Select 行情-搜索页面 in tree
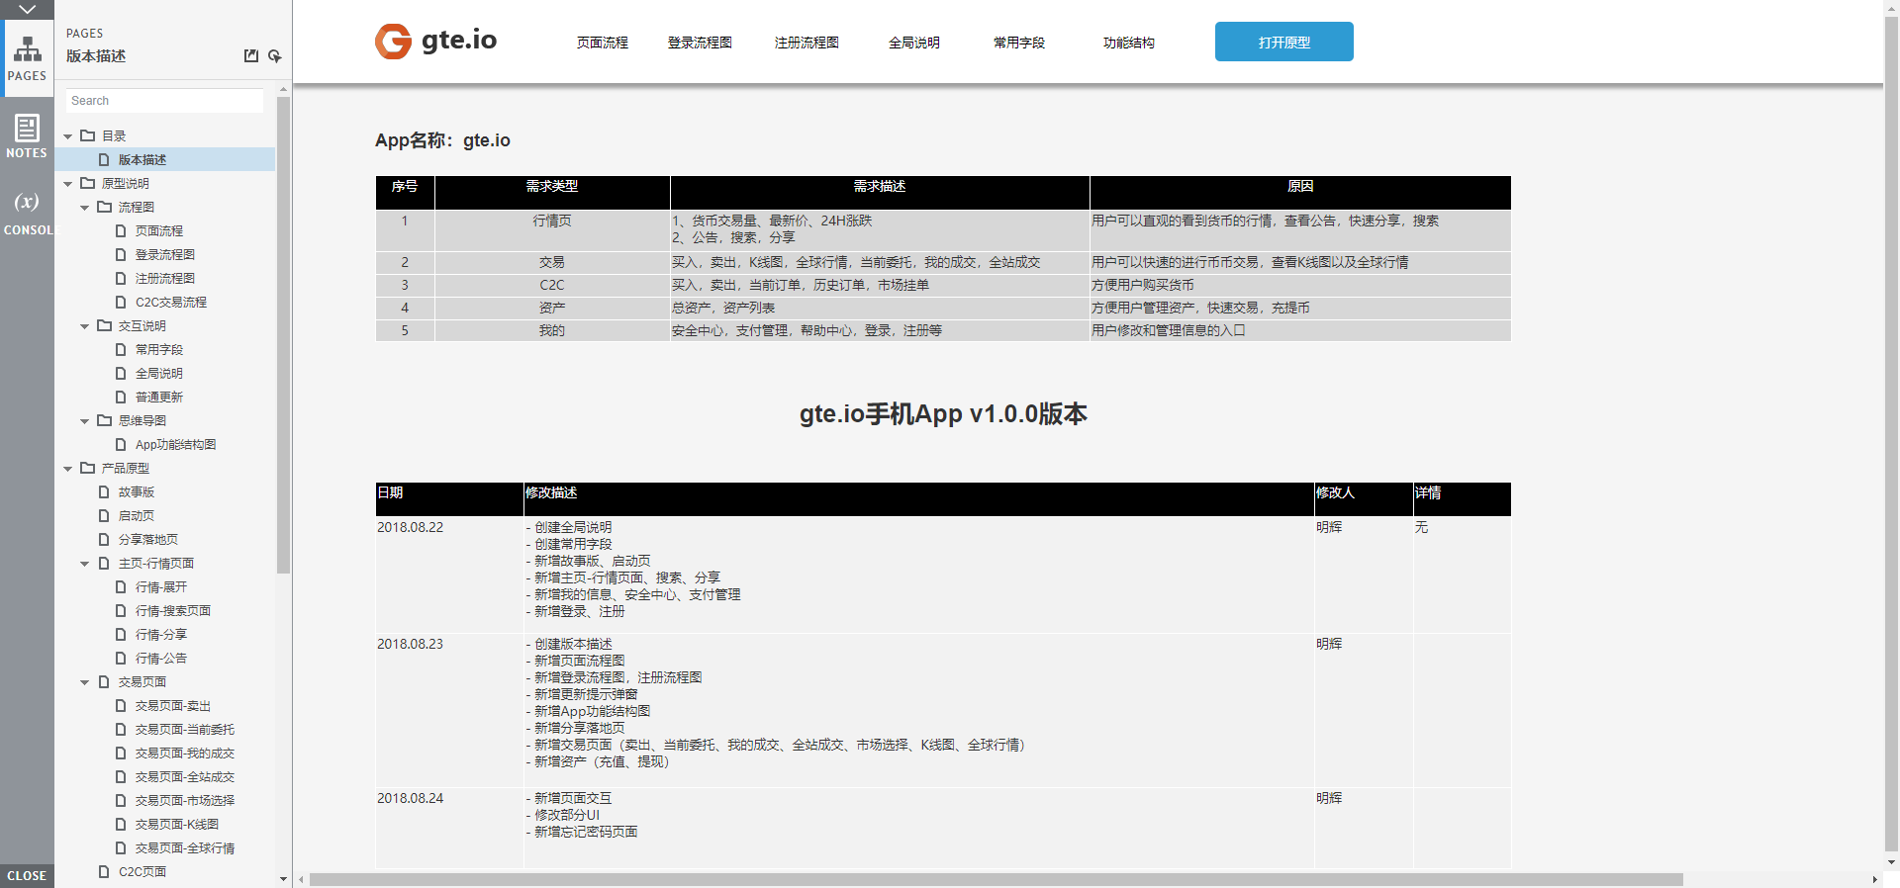The width and height of the screenshot is (1900, 888). (x=173, y=610)
